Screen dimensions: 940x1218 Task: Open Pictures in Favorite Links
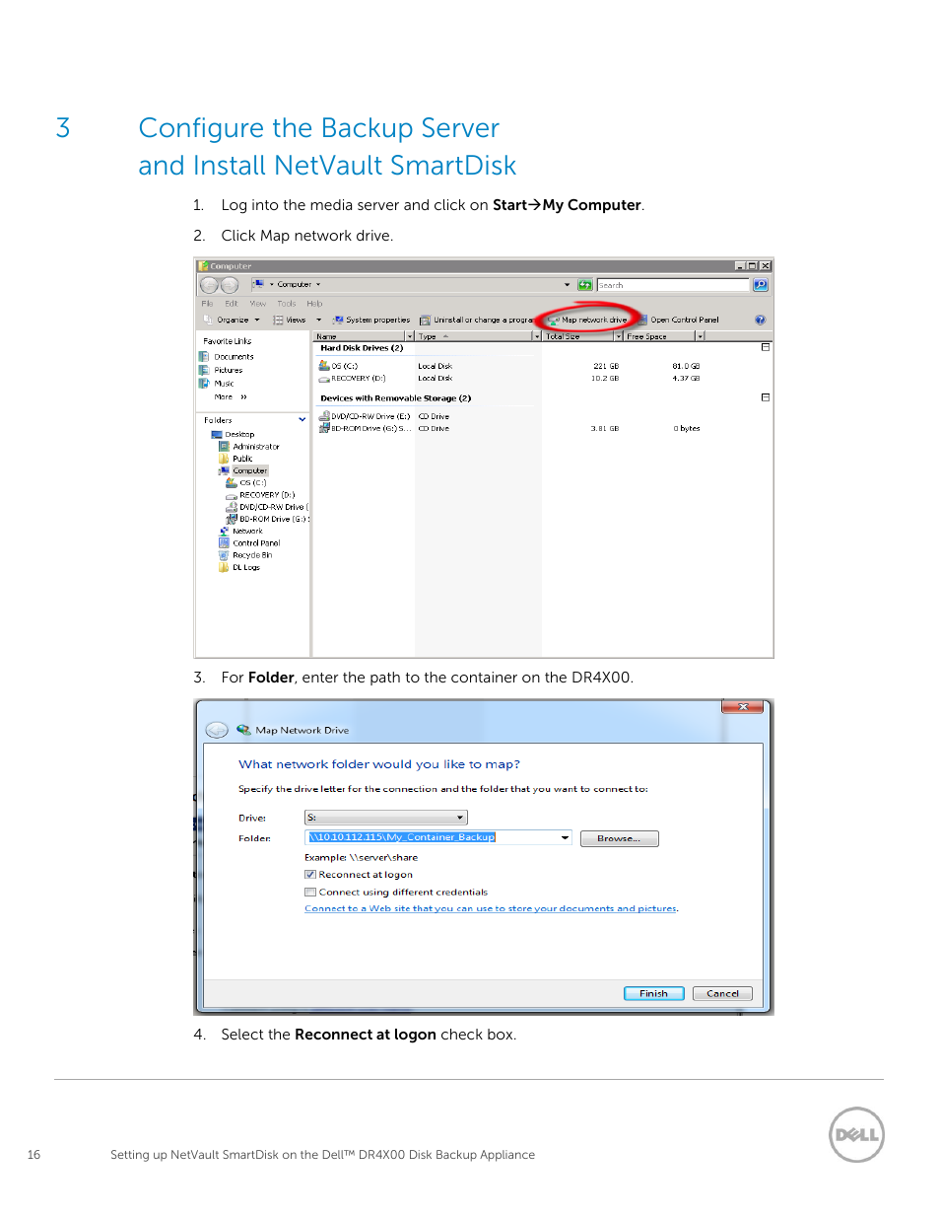221,370
